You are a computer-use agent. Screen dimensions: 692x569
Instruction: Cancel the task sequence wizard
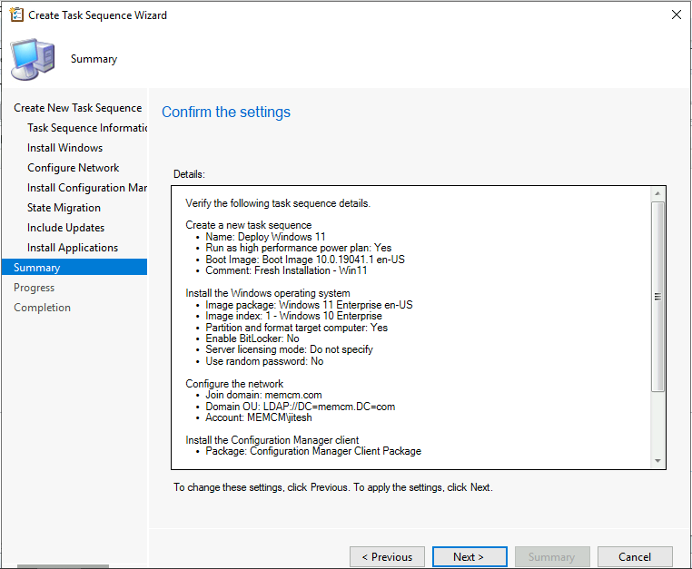point(635,556)
